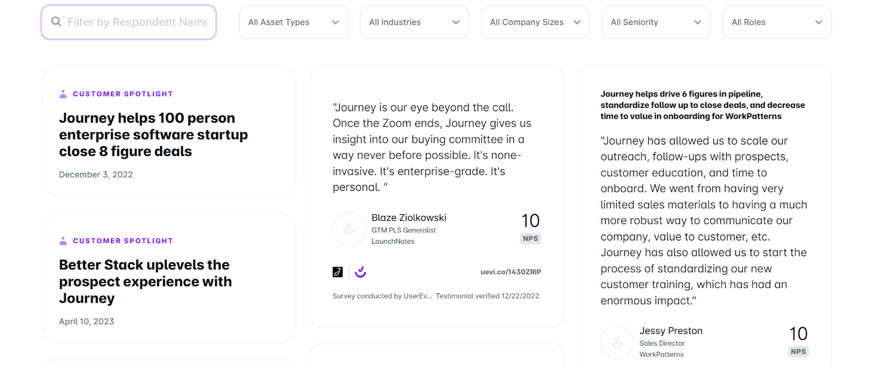
Task: Open the All Roles filter dropdown
Action: click(777, 22)
